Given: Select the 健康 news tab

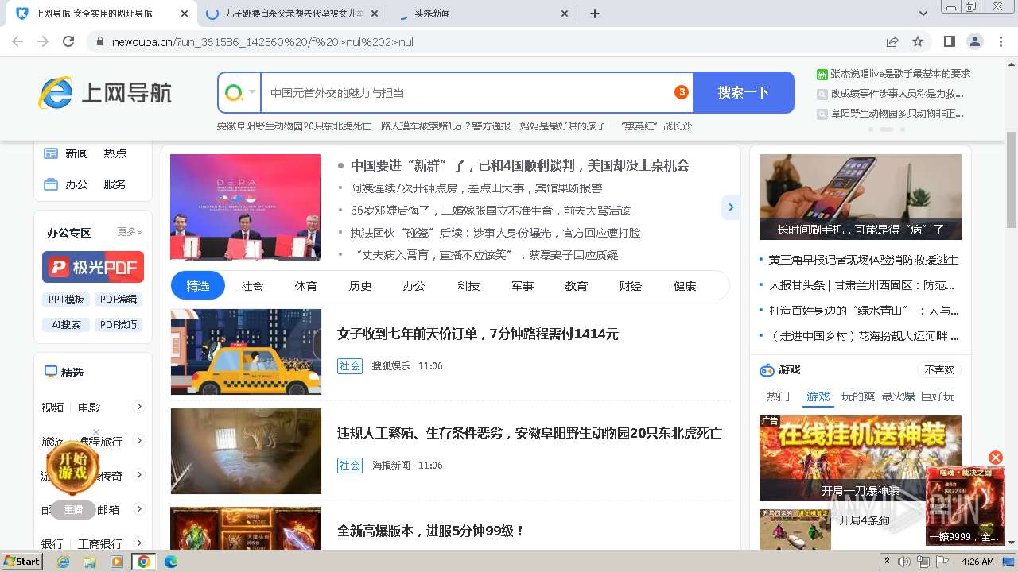Looking at the screenshot, I should point(685,286).
